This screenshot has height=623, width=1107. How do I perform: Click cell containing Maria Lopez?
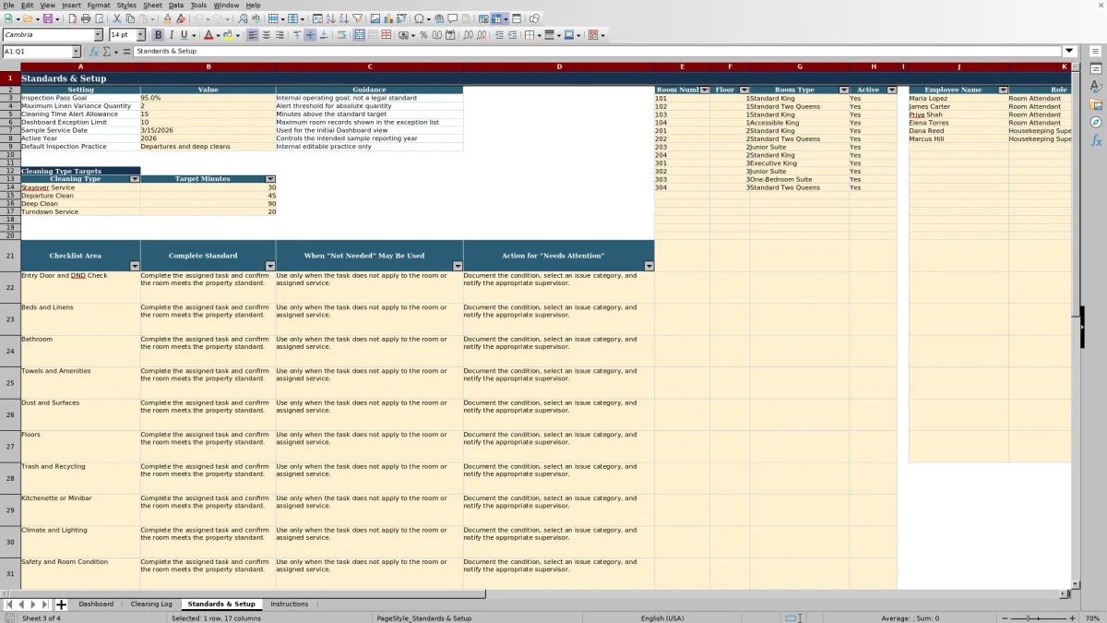(958, 98)
